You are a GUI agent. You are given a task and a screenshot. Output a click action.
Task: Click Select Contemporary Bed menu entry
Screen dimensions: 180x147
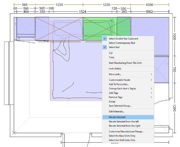tap(128, 43)
